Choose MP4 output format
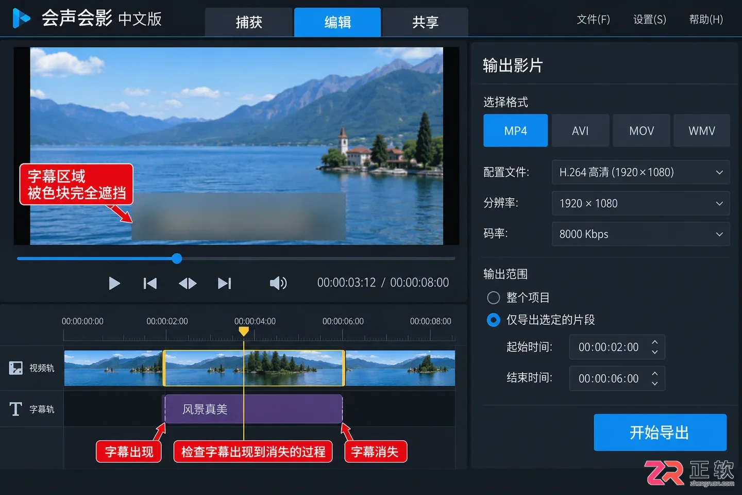Image resolution: width=742 pixels, height=495 pixels. point(515,130)
